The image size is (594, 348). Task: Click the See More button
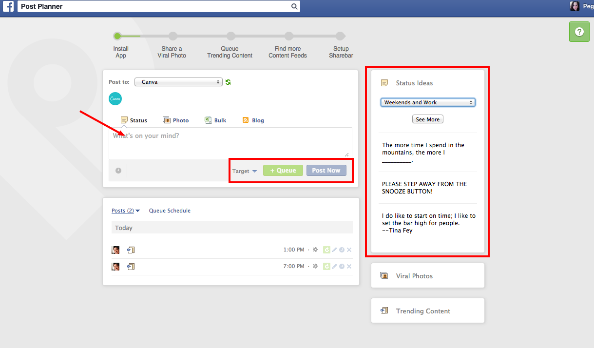pyautogui.click(x=428, y=119)
